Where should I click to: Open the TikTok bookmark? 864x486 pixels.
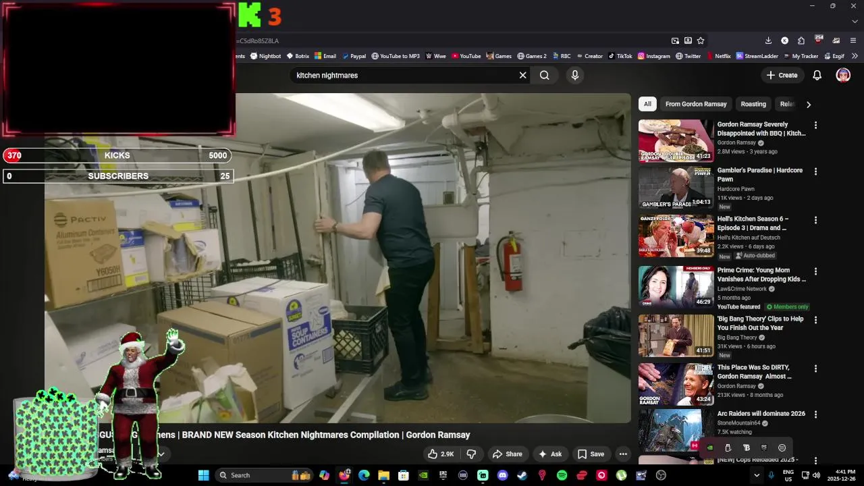pos(620,56)
